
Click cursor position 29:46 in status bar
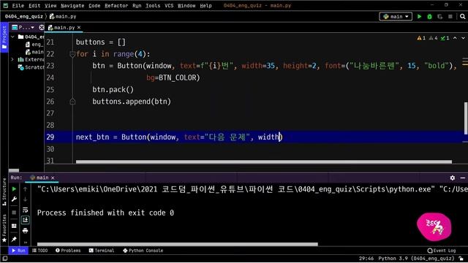(x=366, y=259)
